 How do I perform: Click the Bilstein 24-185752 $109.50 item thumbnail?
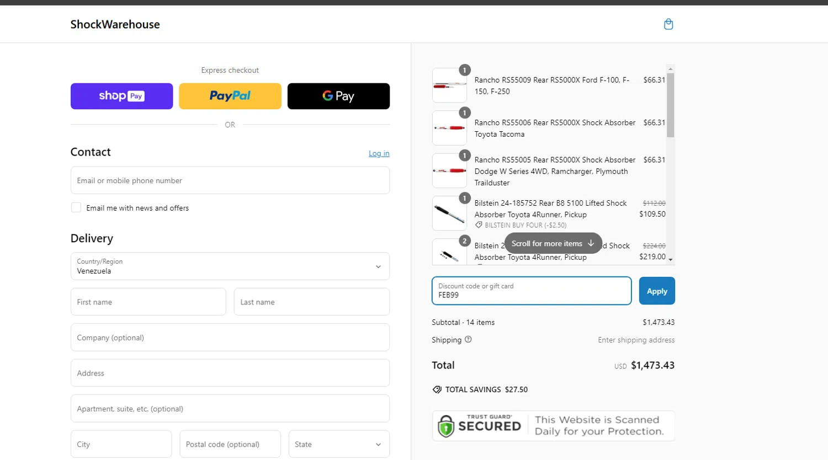point(449,213)
